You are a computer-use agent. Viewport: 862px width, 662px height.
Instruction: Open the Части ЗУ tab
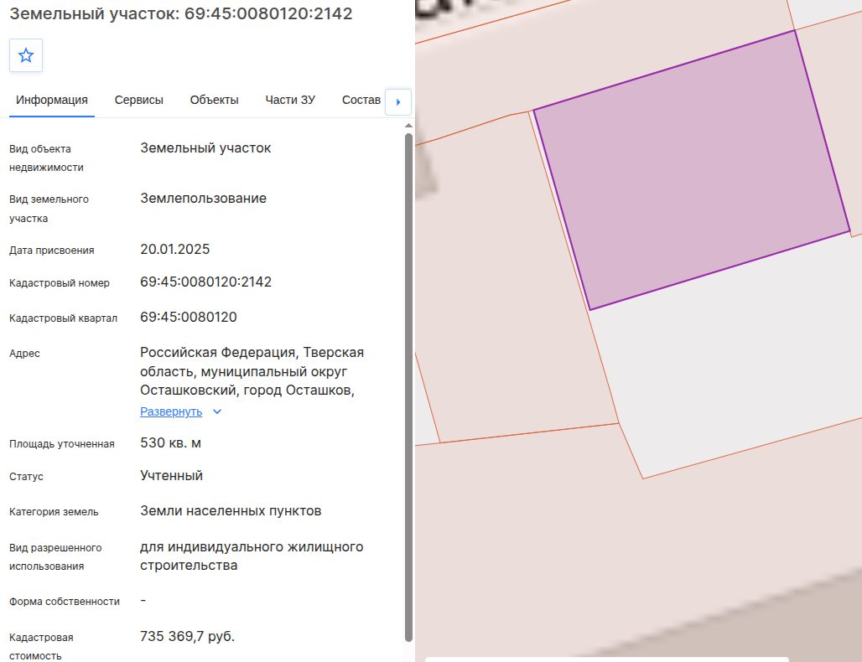click(x=290, y=100)
